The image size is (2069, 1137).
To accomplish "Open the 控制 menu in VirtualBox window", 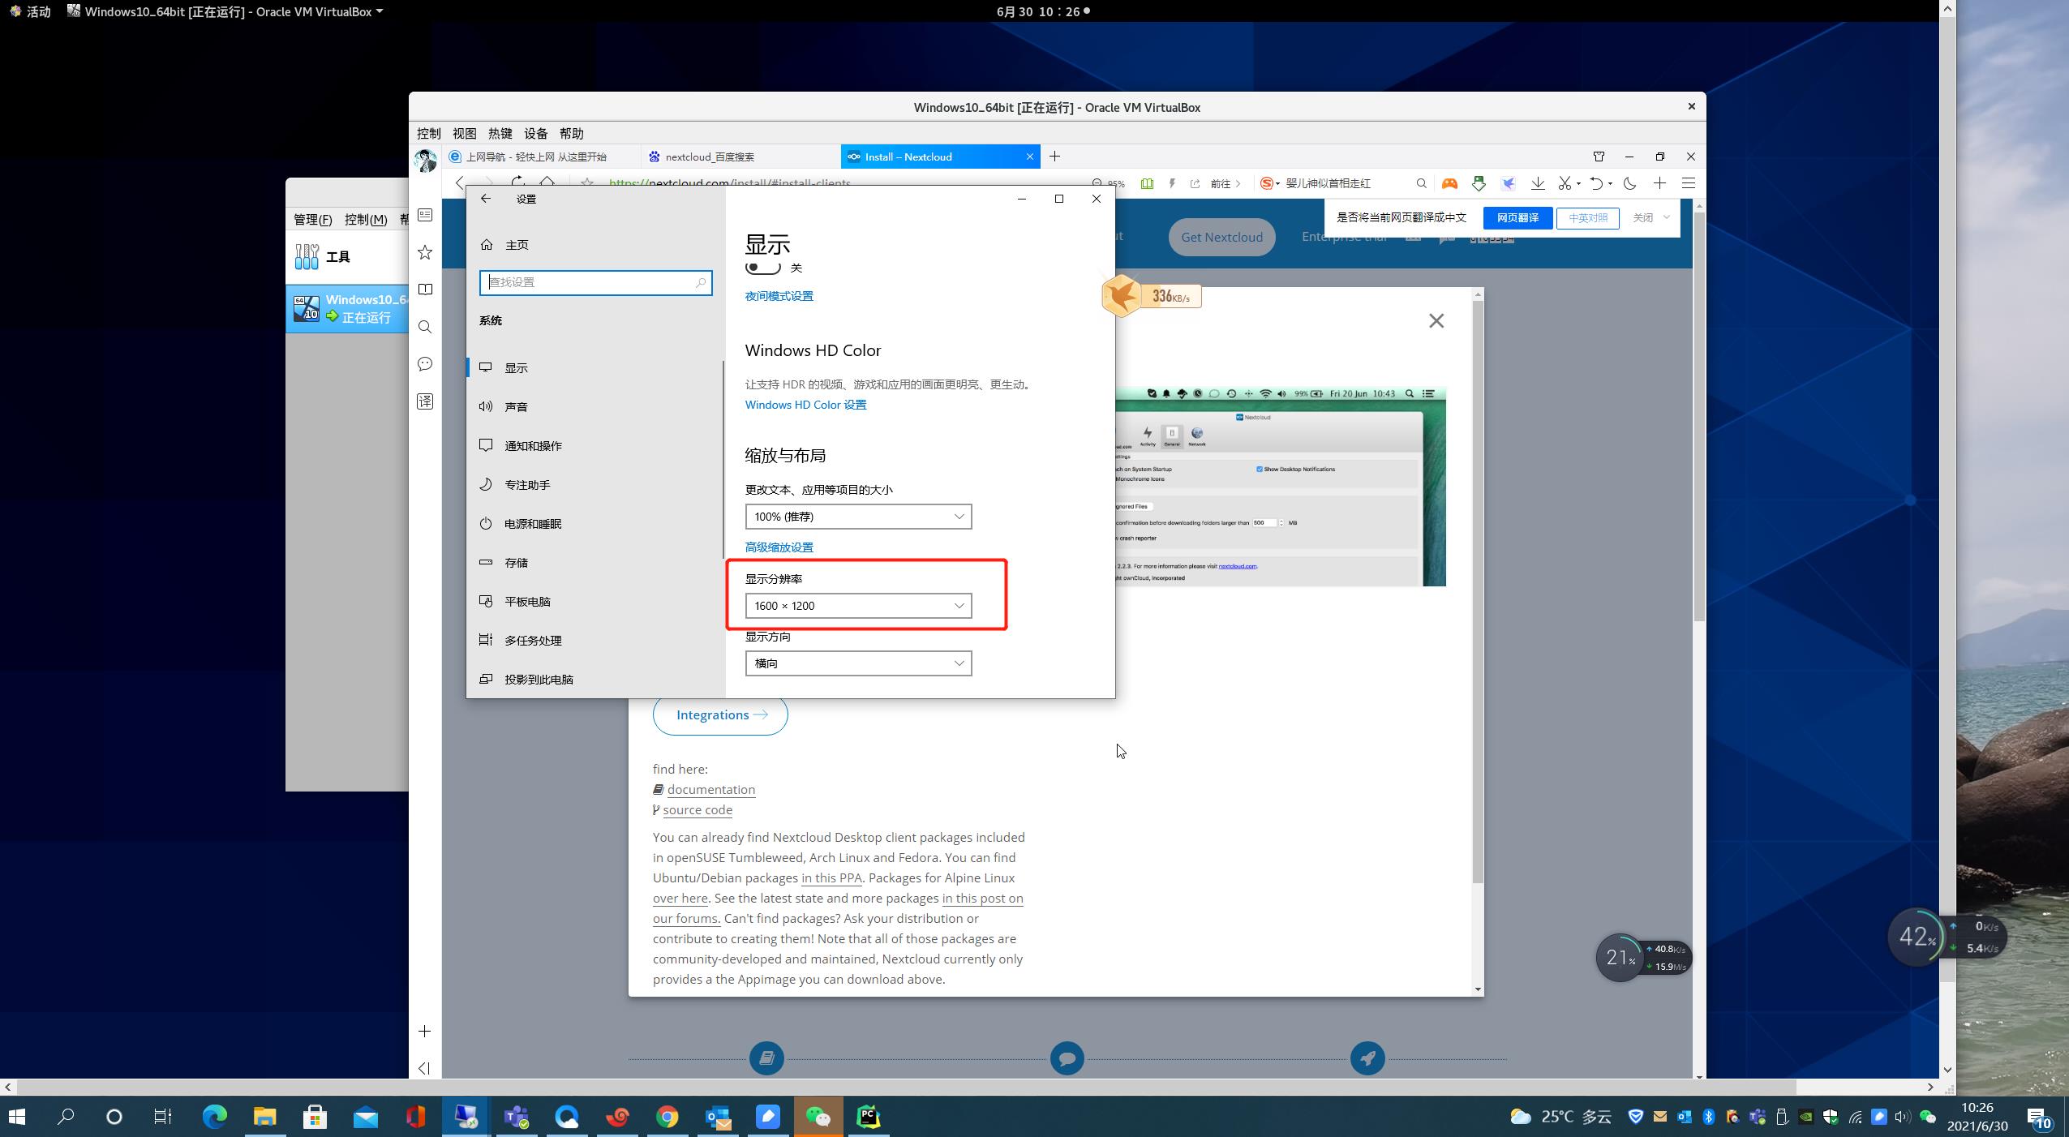I will coord(429,134).
